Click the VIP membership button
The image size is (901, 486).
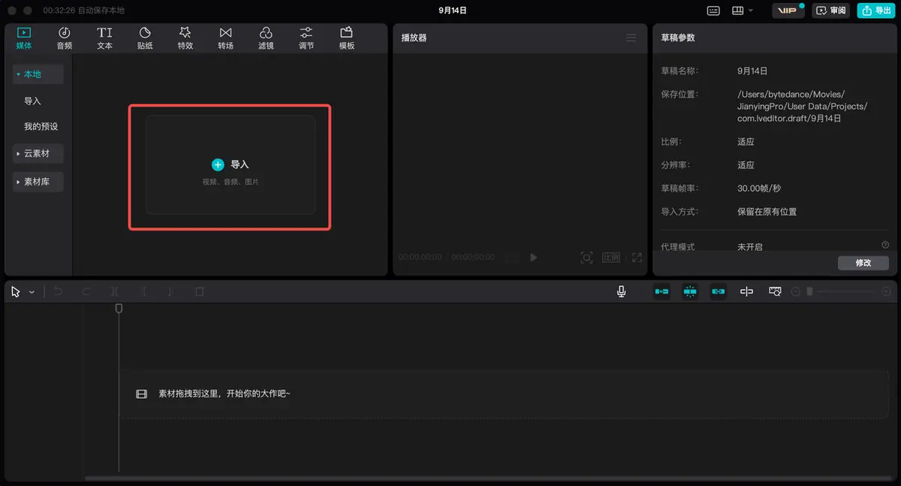[788, 11]
